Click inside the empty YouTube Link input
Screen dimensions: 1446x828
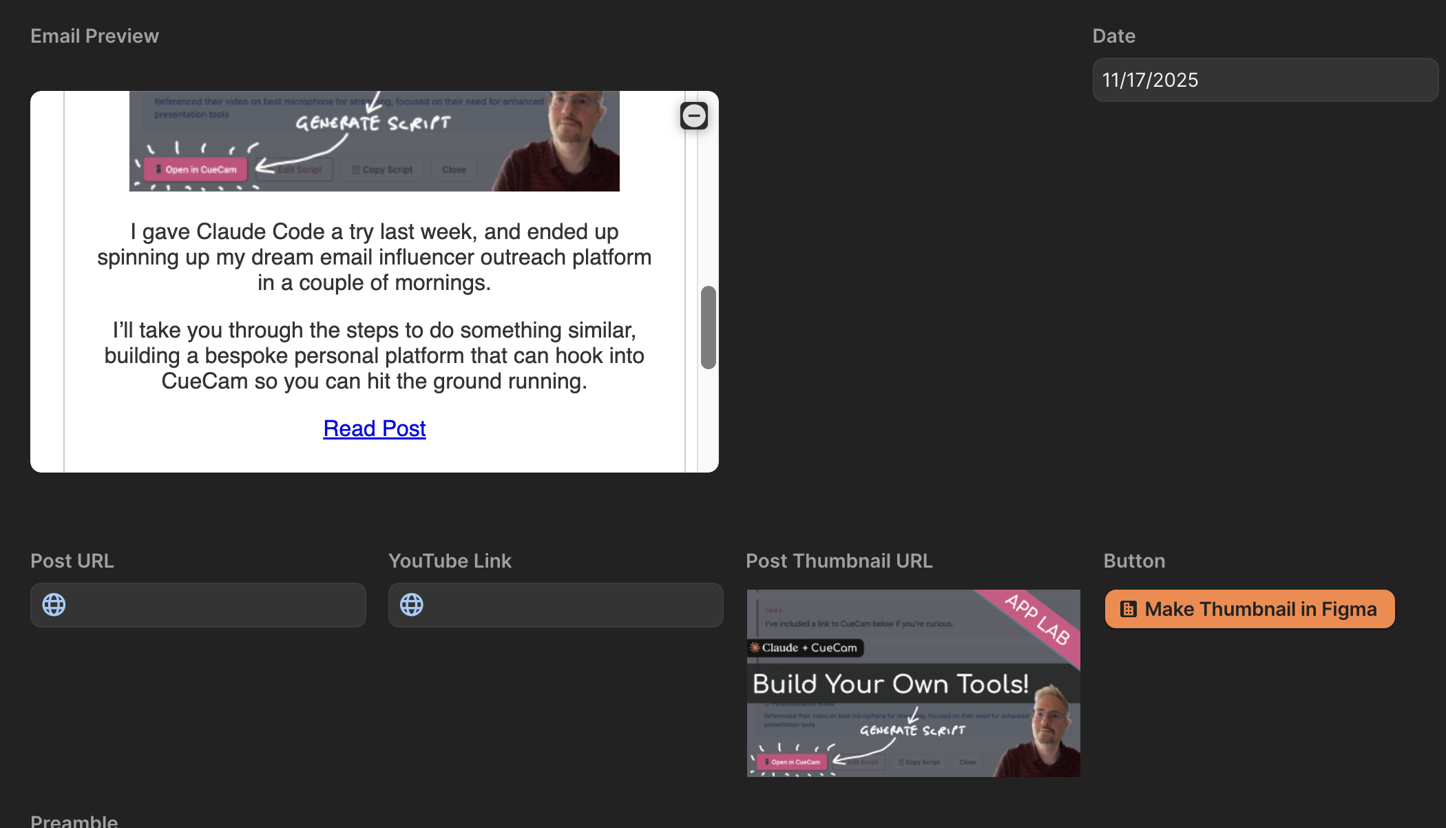pos(565,605)
